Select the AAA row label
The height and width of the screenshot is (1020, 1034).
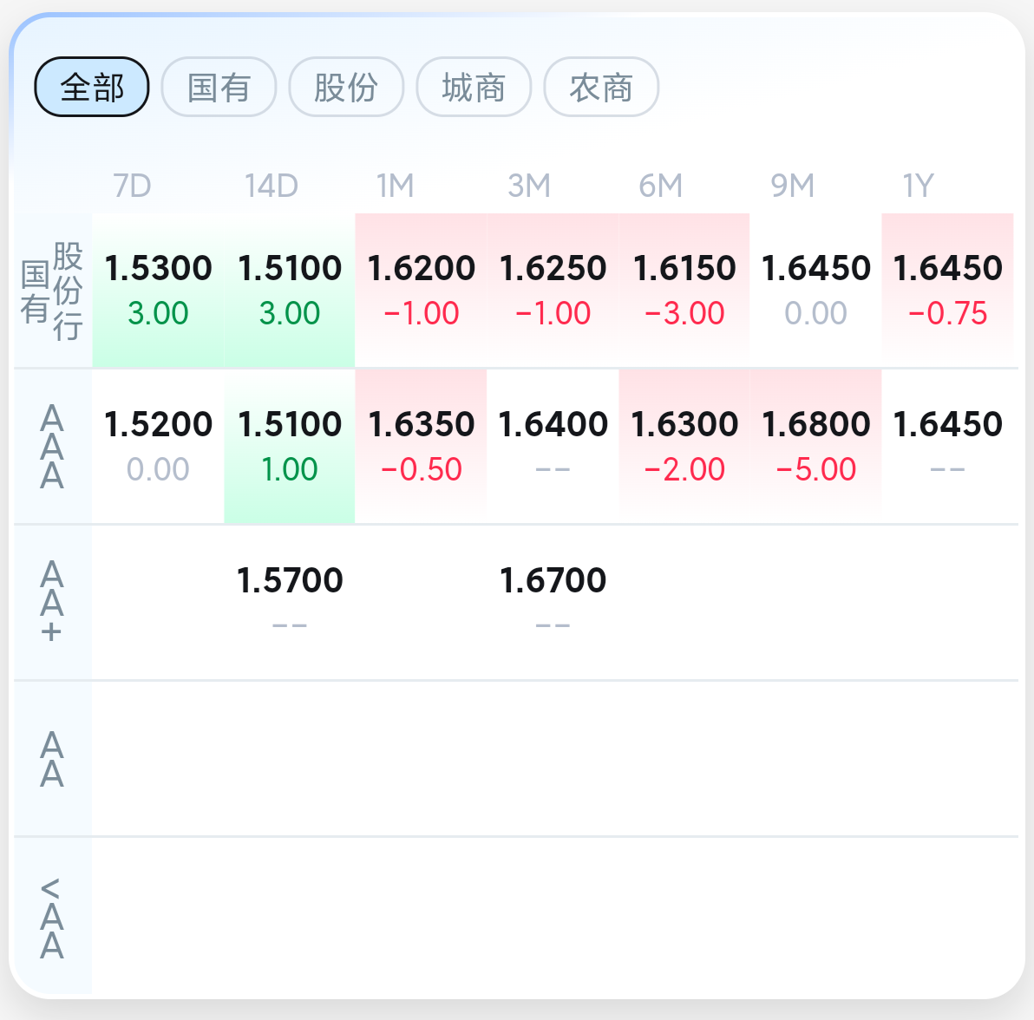tap(52, 447)
